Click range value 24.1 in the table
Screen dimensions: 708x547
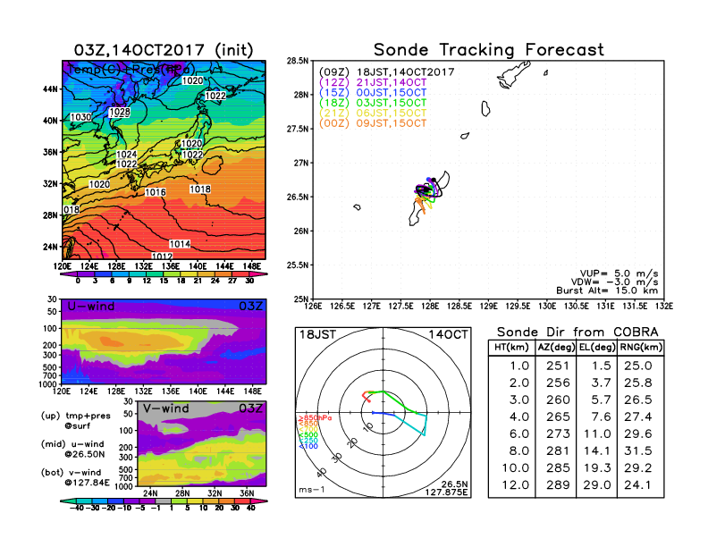click(x=638, y=485)
